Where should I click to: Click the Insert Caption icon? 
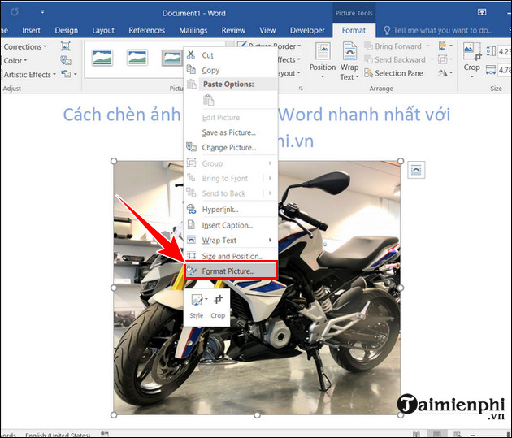[x=191, y=225]
